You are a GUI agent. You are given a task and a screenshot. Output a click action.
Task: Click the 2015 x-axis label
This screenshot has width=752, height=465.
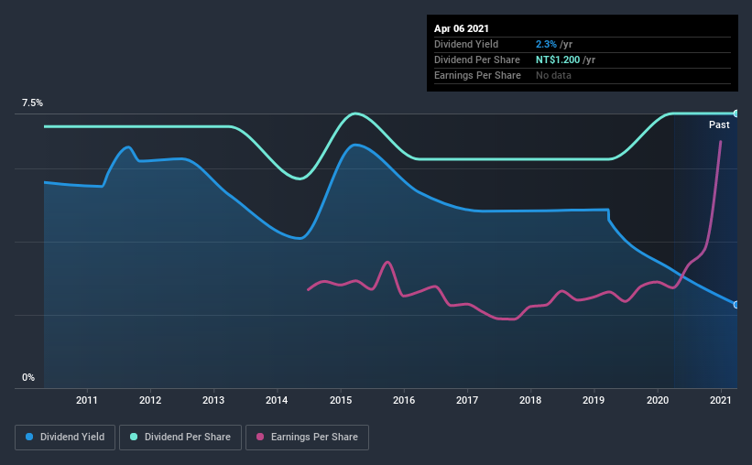click(x=341, y=400)
